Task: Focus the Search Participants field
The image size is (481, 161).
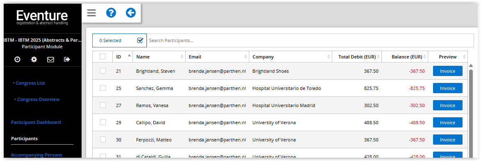Action: click(x=310, y=40)
